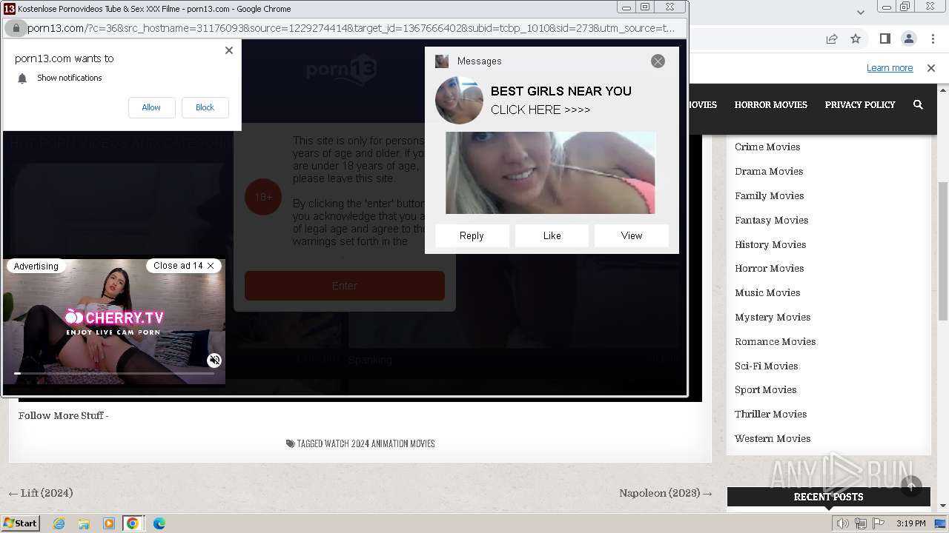Viewport: 949px width, 533px height.
Task: Open the Western Movies category
Action: pyautogui.click(x=773, y=438)
